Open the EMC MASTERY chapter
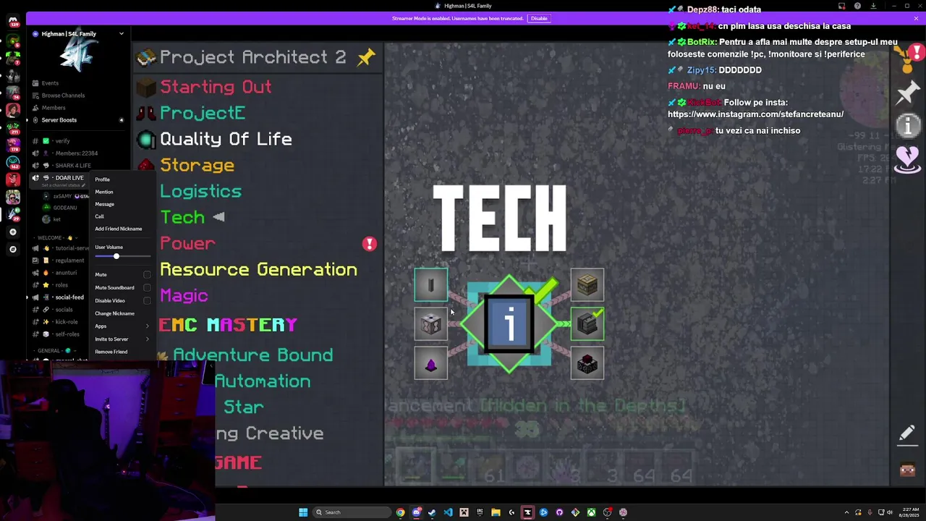The image size is (926, 521). [x=228, y=325]
